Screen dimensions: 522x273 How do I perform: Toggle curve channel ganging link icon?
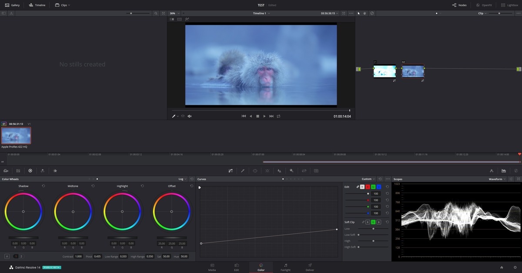(358, 187)
